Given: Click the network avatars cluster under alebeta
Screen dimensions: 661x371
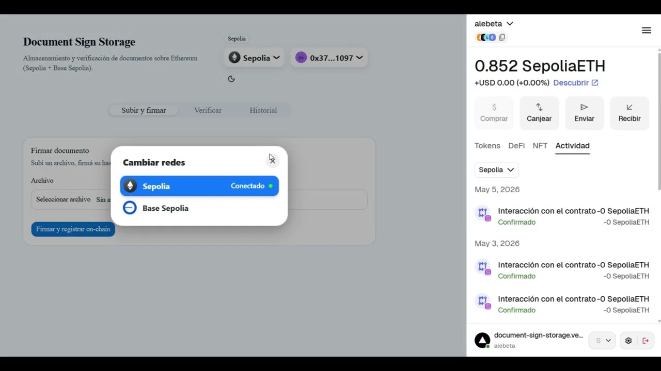Looking at the screenshot, I should [485, 37].
